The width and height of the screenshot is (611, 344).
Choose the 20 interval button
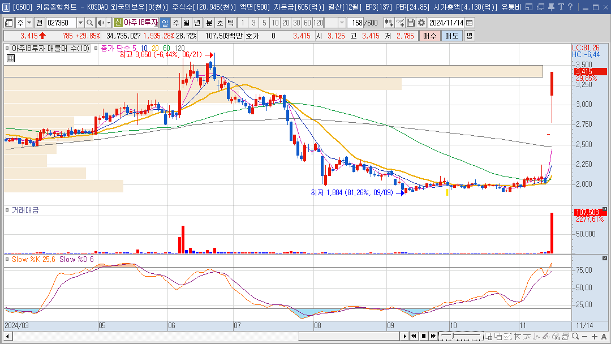286,23
